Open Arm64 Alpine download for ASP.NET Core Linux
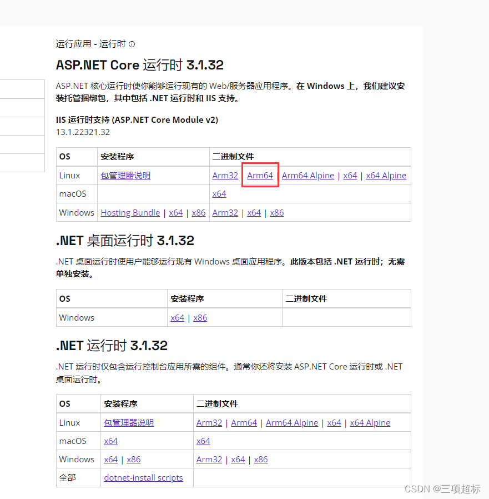 tap(307, 175)
